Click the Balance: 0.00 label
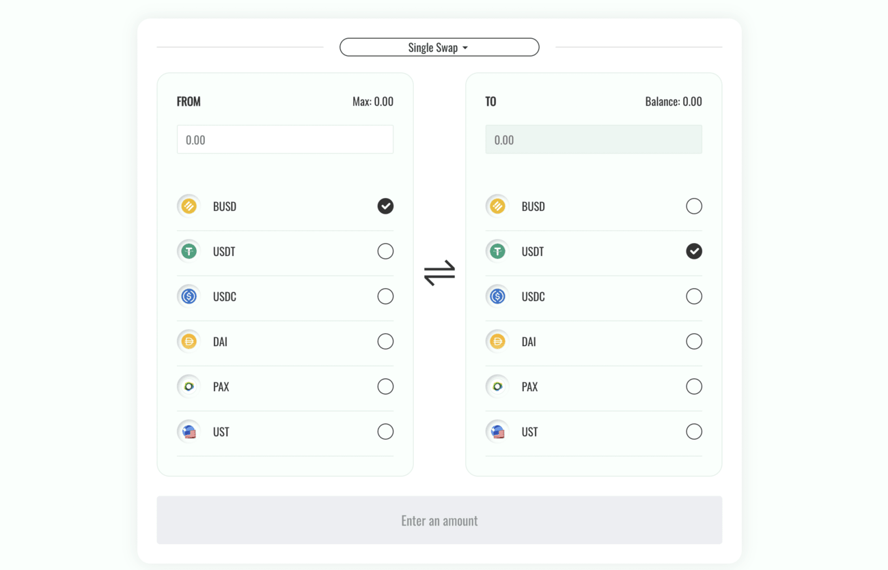 [674, 102]
